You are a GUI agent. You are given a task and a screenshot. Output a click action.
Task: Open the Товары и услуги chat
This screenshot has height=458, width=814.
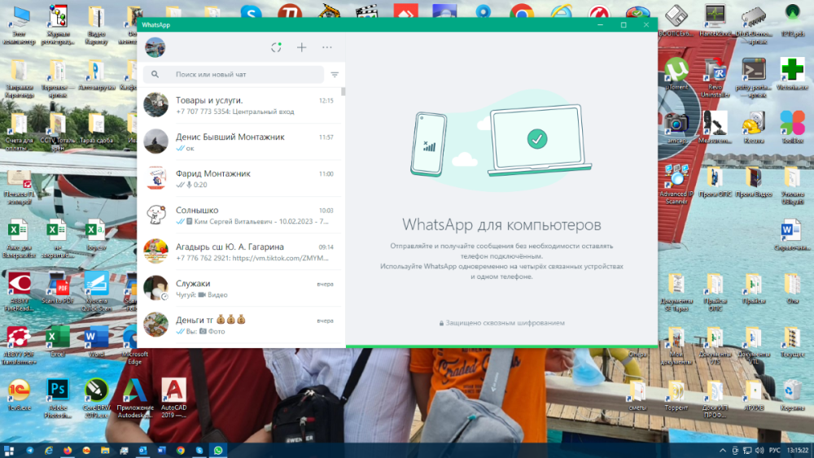(x=240, y=105)
